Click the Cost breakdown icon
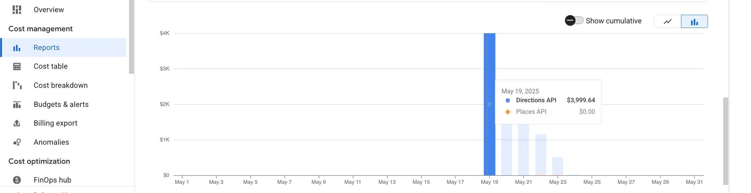This screenshot has width=751, height=193. coord(17,85)
